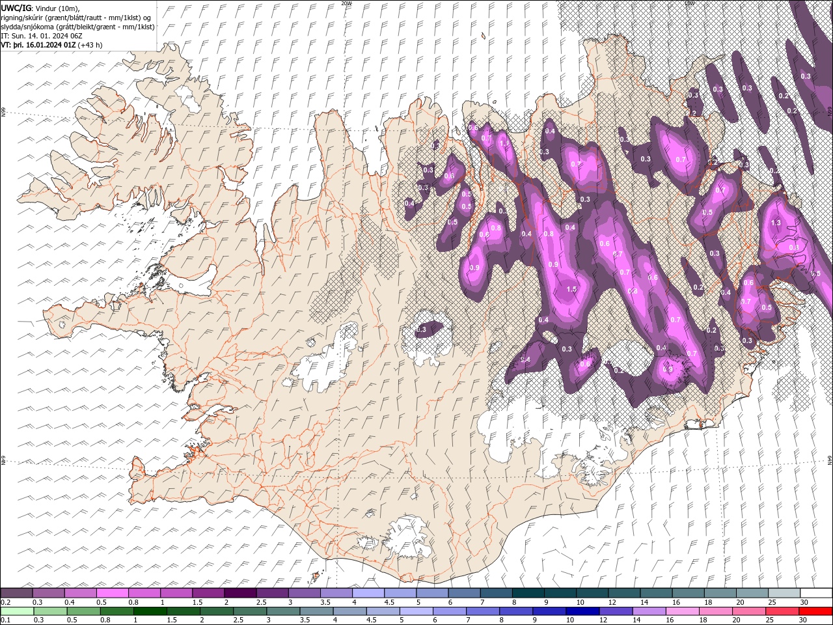
Task: Click the 20W longitude label at top edge
Action: point(346,3)
